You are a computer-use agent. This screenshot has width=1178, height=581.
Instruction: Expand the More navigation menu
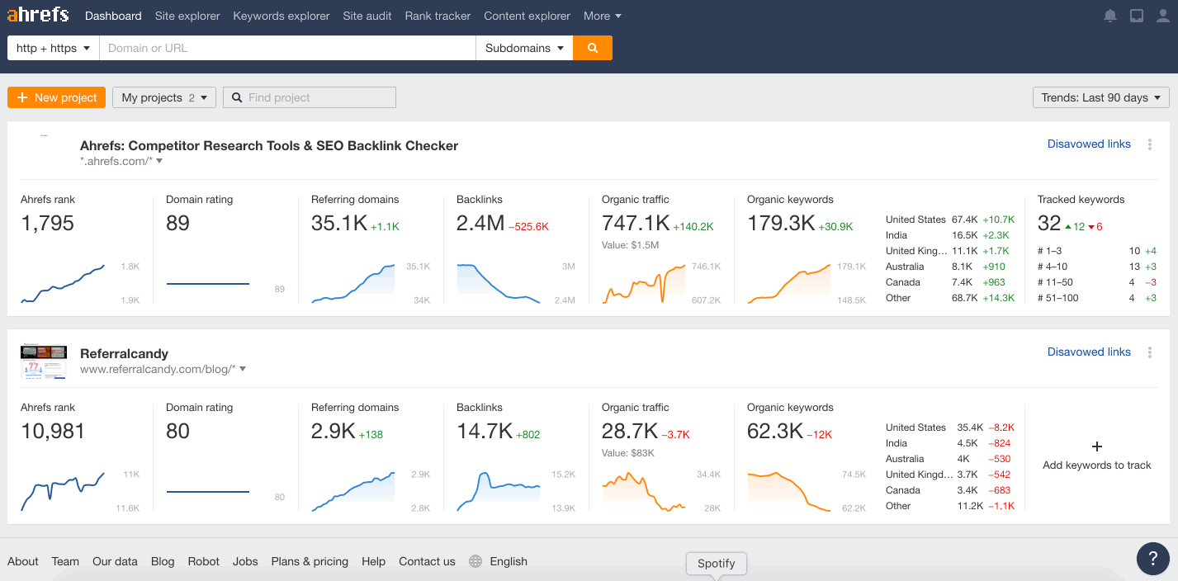click(x=602, y=16)
